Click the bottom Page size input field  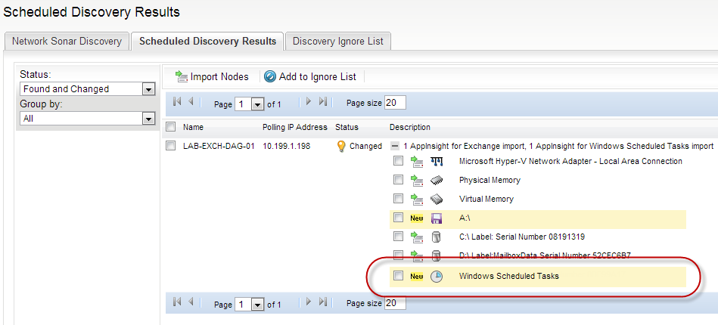pos(395,302)
